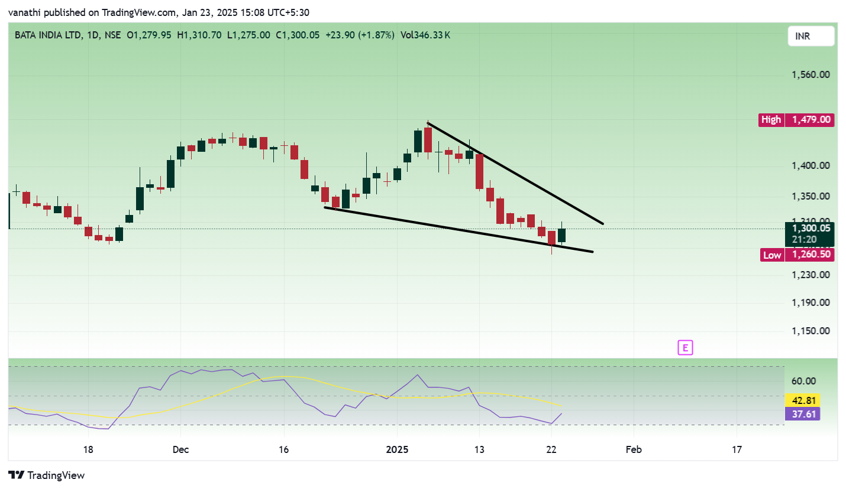Click the 60.00 RSI axis label
Image resolution: width=846 pixels, height=489 pixels.
(805, 382)
